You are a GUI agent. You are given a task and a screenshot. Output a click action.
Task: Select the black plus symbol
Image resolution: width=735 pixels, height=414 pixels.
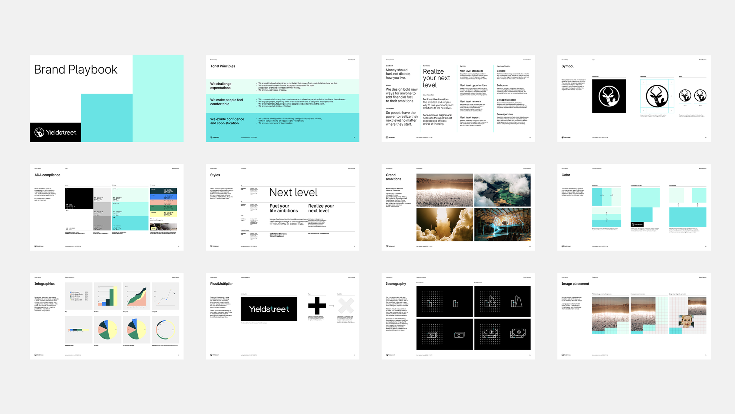point(317,306)
